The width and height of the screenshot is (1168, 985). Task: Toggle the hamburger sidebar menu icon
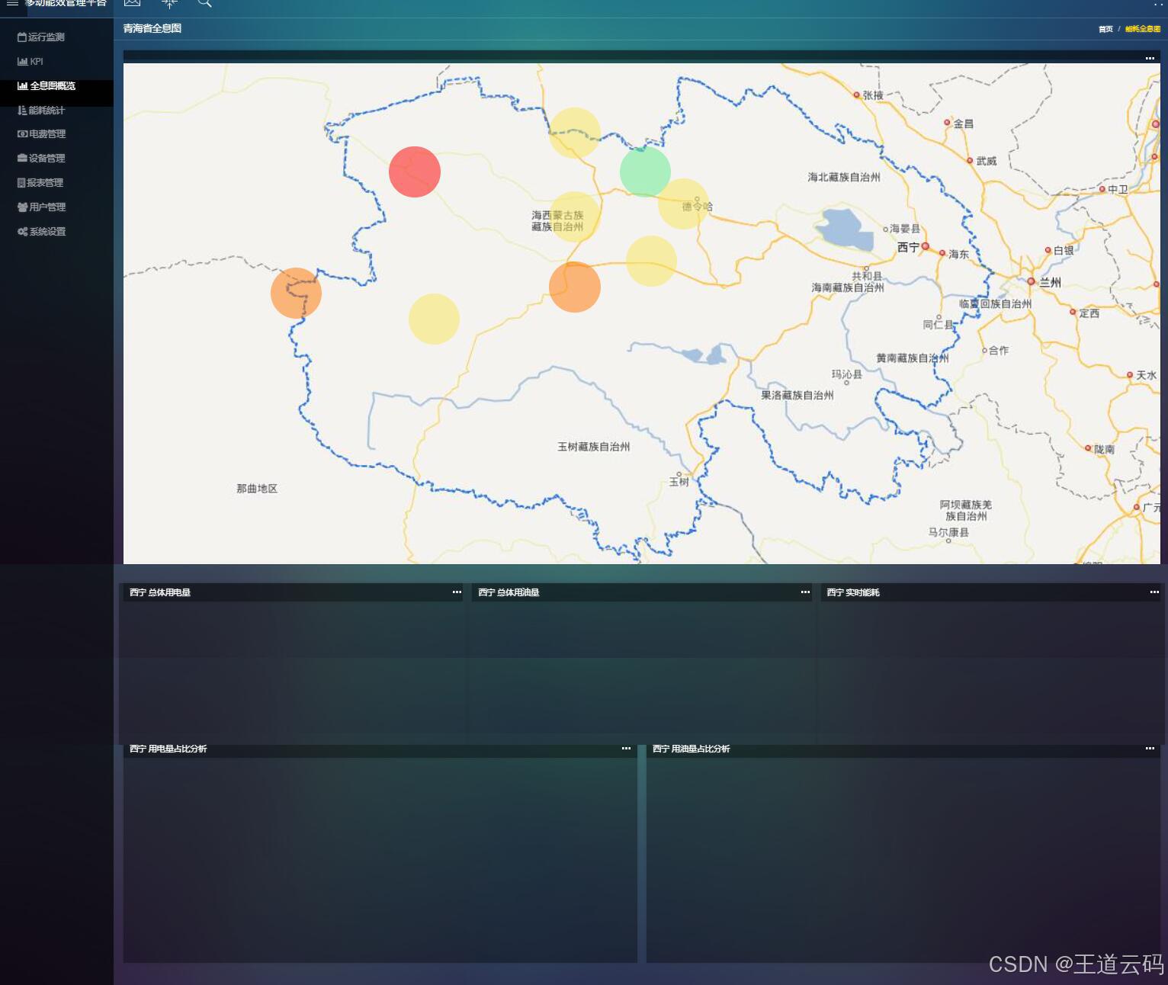[12, 3]
